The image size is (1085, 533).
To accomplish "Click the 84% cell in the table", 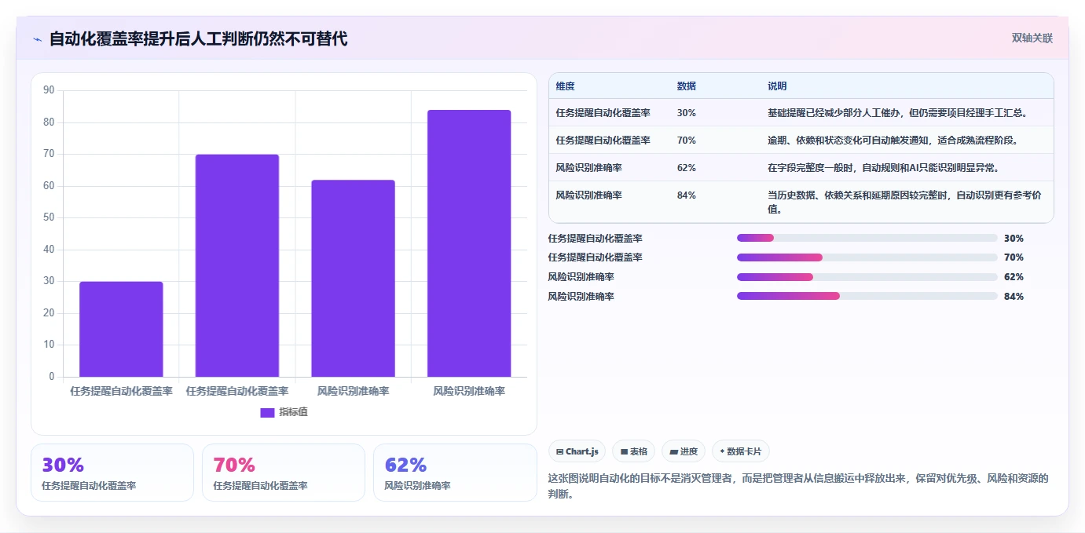I will click(x=686, y=195).
